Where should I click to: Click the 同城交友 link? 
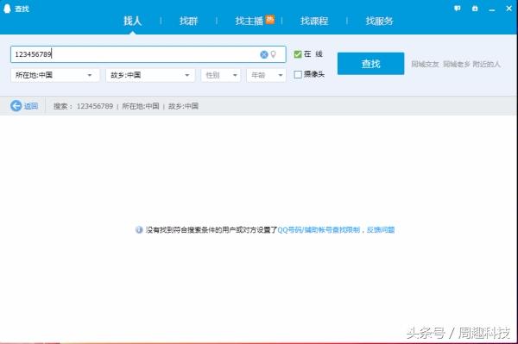(x=425, y=64)
